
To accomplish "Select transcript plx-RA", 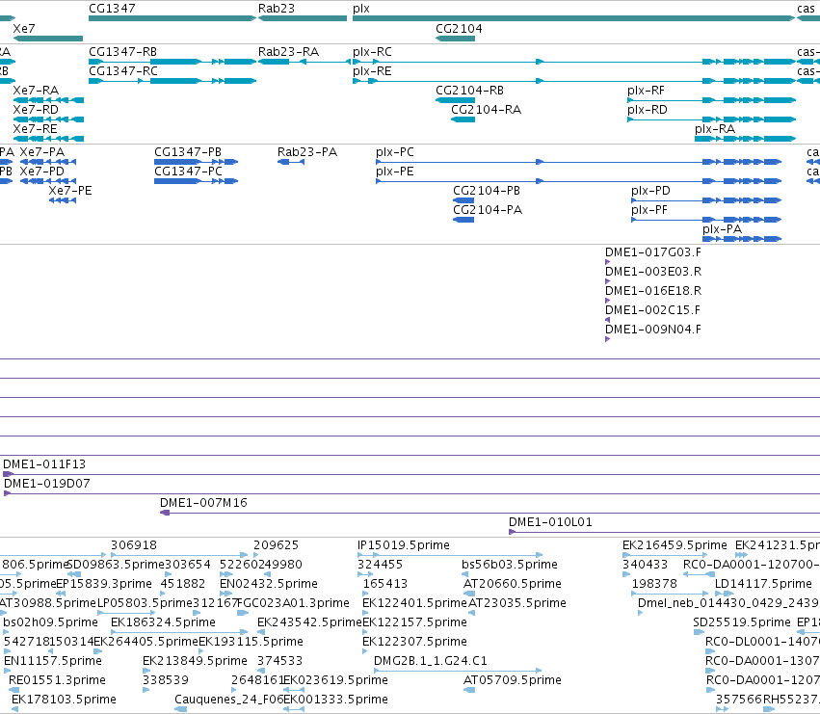I will [x=745, y=139].
